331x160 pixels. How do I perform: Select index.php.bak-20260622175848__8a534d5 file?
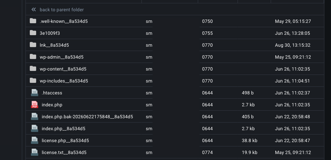[87, 117]
